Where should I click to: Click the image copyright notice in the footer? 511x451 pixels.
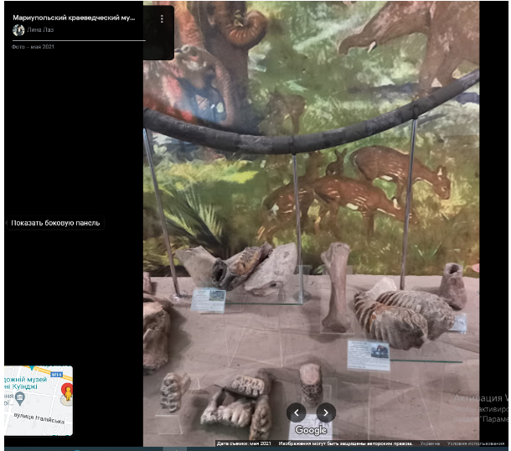(345, 443)
